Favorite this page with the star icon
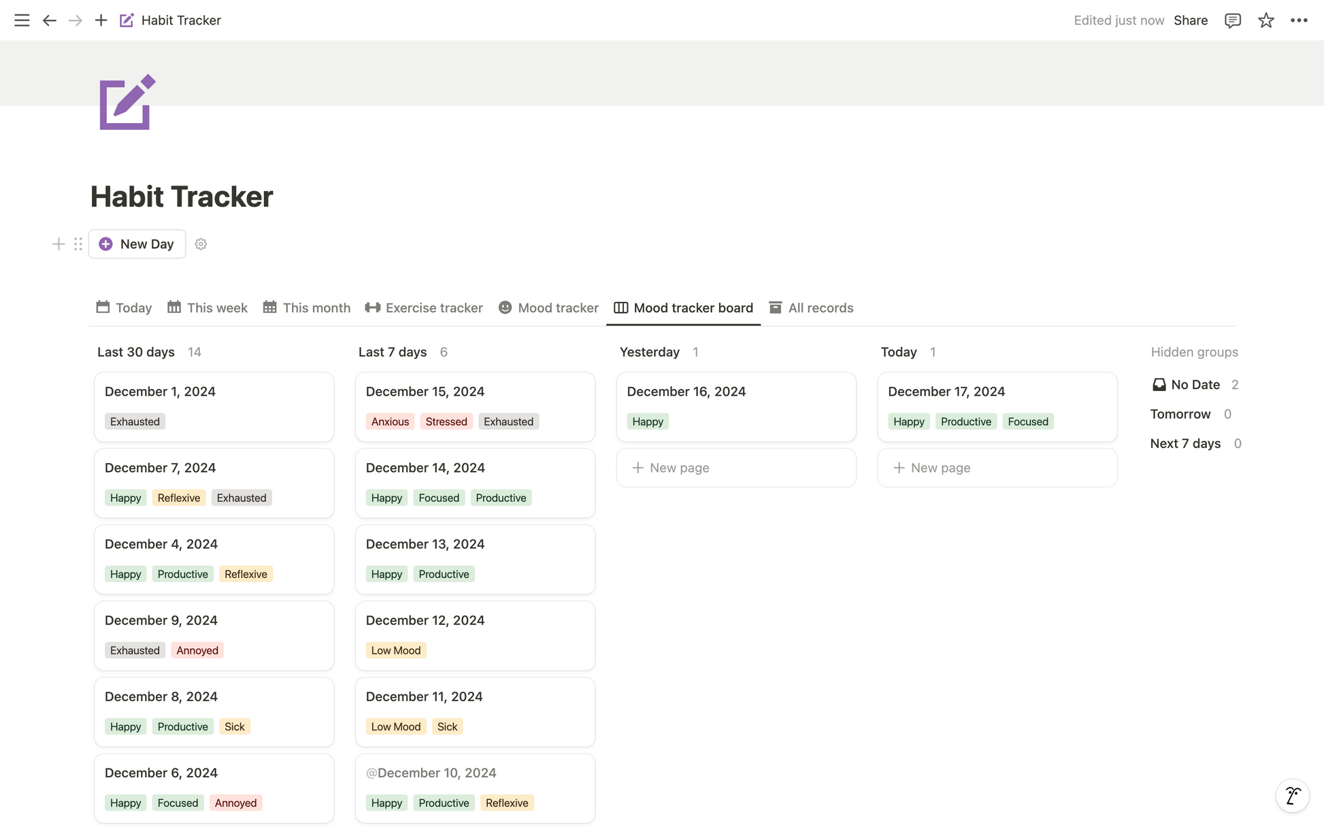Image resolution: width=1324 pixels, height=827 pixels. 1265,20
